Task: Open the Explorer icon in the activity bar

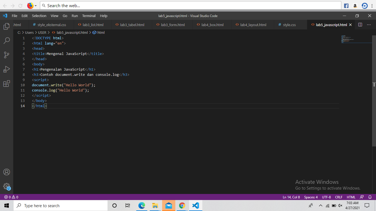Action: [x=7, y=26]
